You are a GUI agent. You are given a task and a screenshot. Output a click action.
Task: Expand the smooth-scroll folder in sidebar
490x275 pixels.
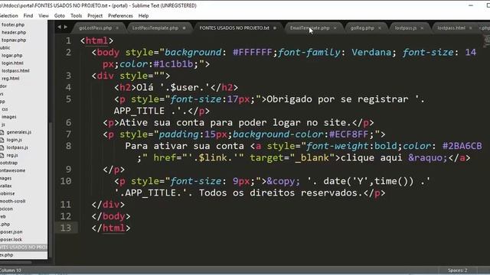pyautogui.click(x=12, y=201)
